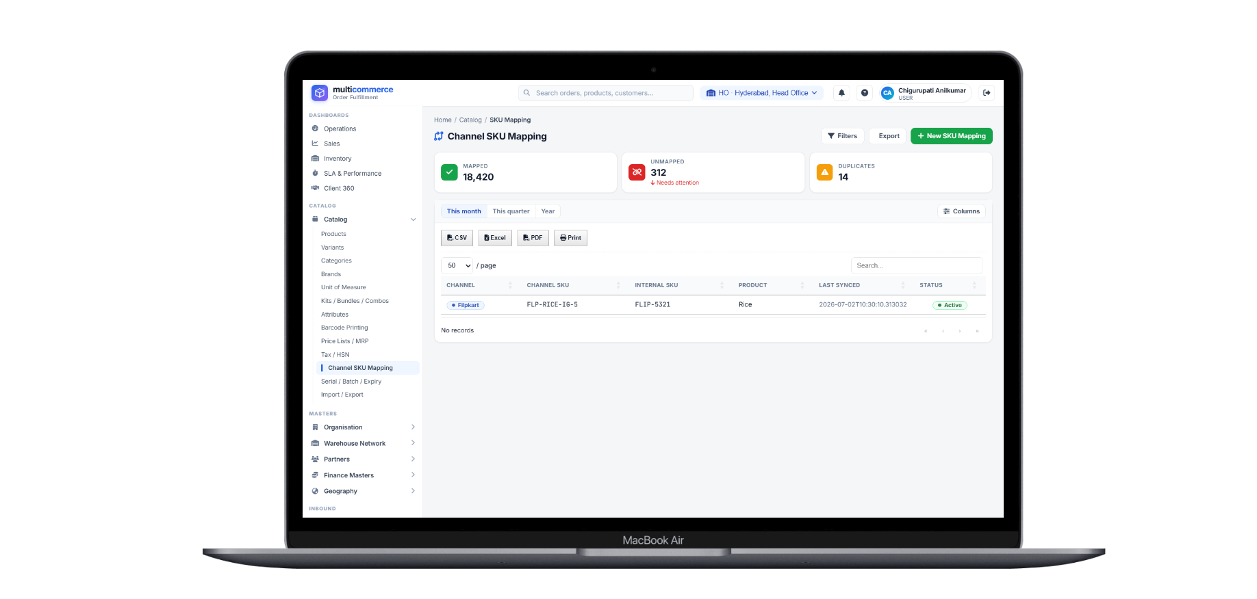Export the table to Excel
The height and width of the screenshot is (599, 1257).
495,238
